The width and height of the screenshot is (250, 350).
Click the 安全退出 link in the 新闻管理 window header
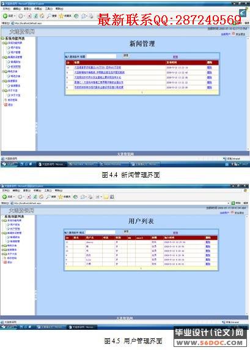[x=240, y=34]
